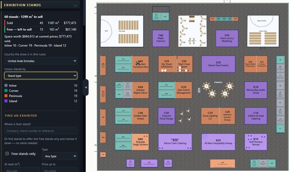Select the teal stand D35
Screen dimensions: 292x172
[167, 86]
